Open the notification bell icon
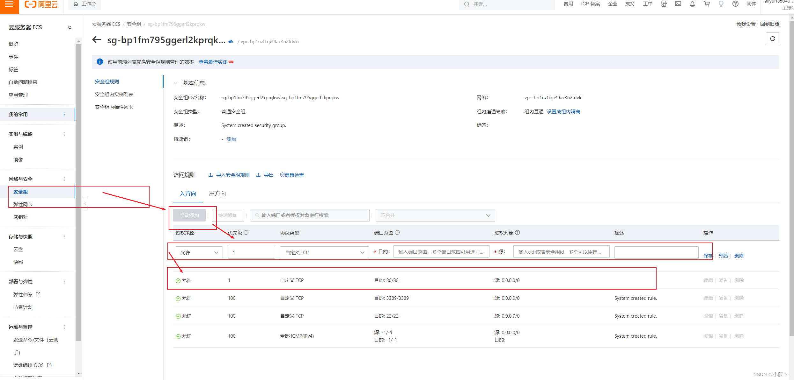This screenshot has height=380, width=794. (x=692, y=4)
